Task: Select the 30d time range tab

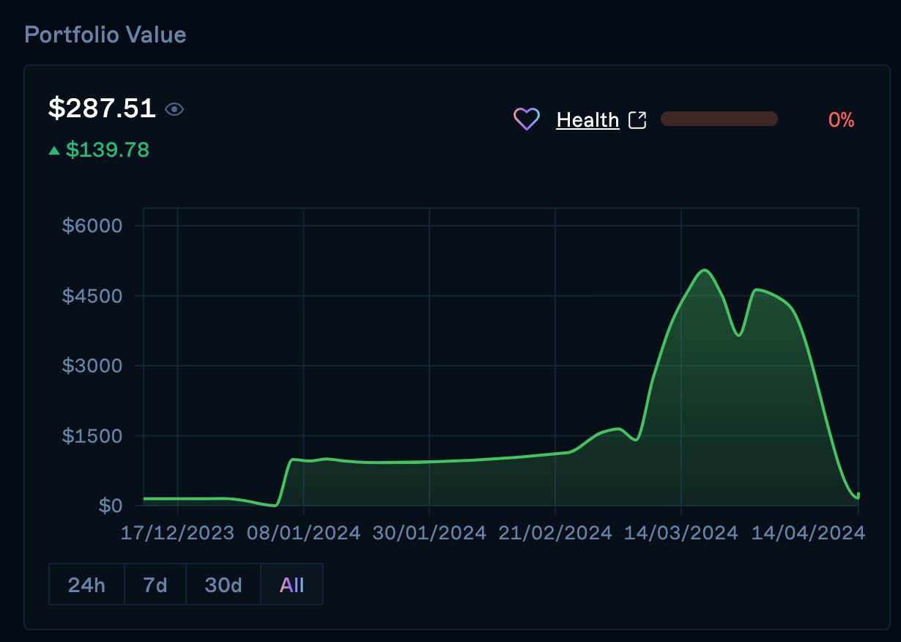Action: click(x=223, y=585)
